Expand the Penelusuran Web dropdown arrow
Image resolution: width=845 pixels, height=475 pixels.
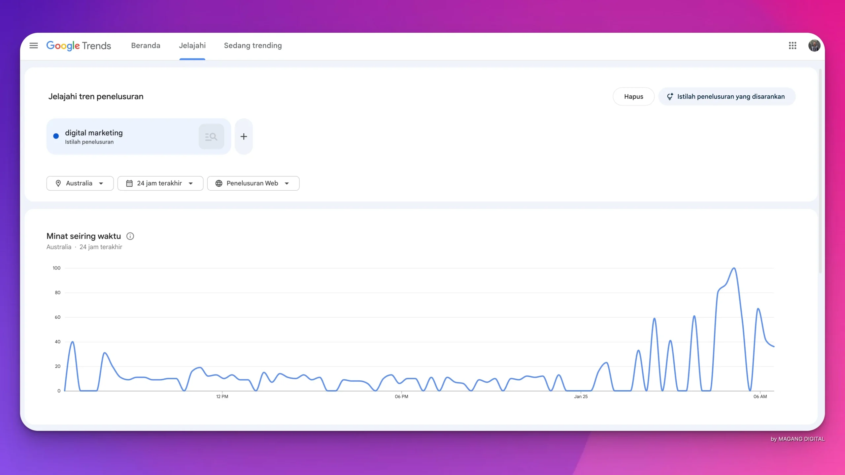pyautogui.click(x=287, y=183)
